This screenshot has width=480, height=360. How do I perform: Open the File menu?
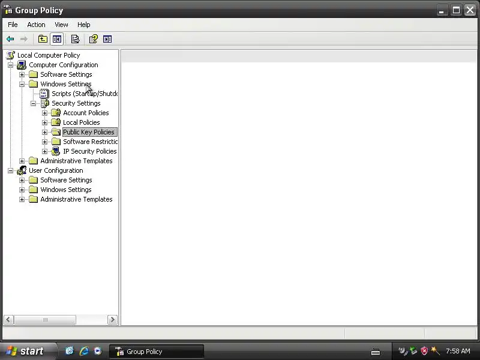(13, 25)
